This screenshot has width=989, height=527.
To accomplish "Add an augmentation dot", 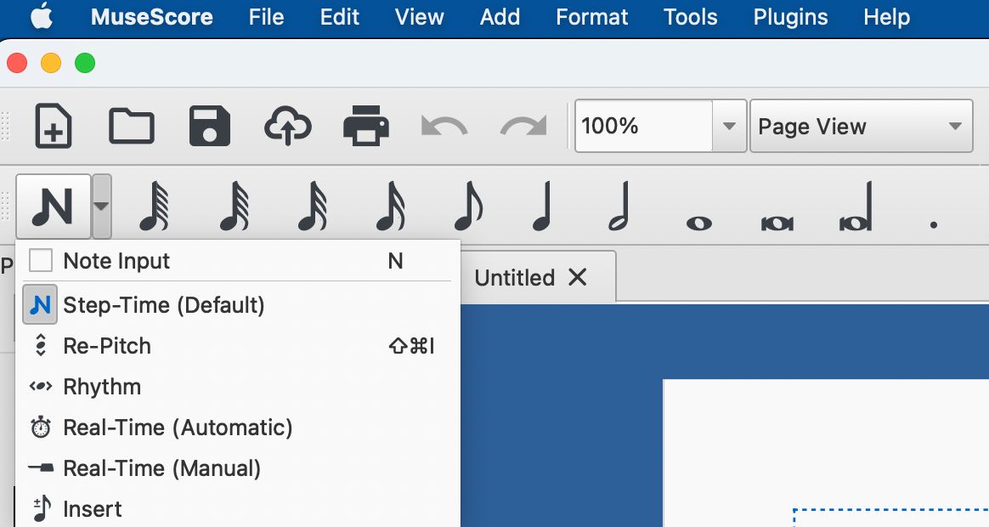I will coord(934,224).
